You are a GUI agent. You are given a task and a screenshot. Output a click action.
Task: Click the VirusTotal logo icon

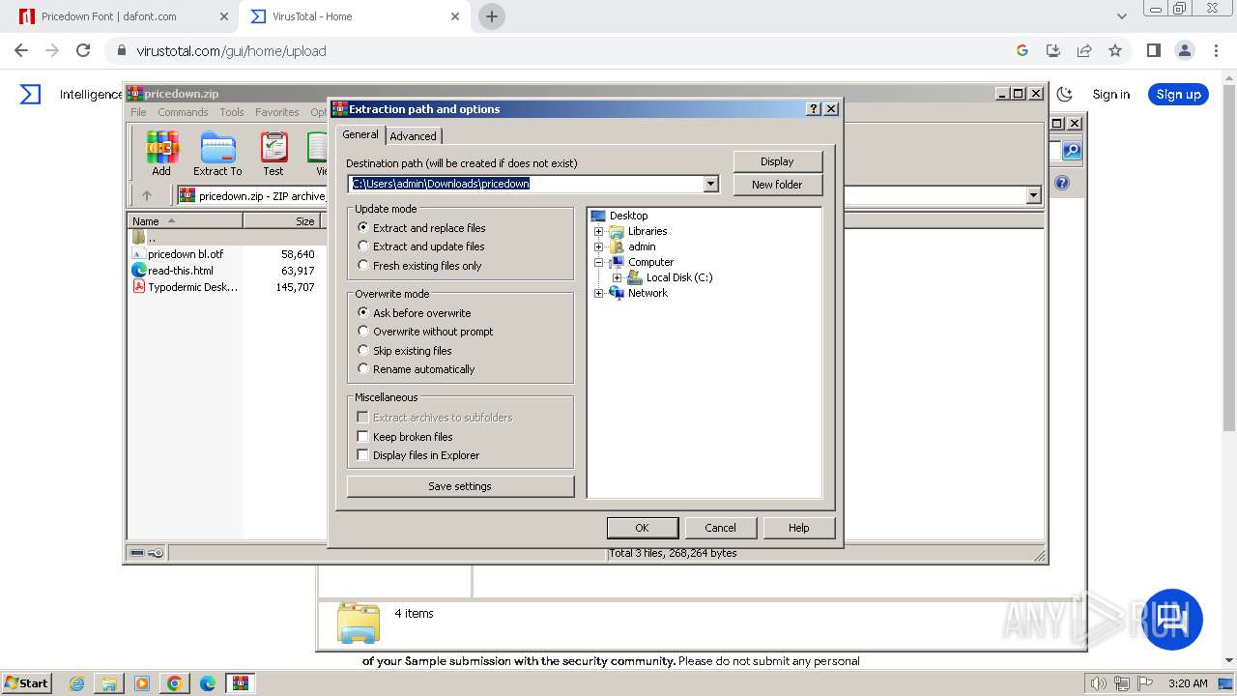pos(30,94)
